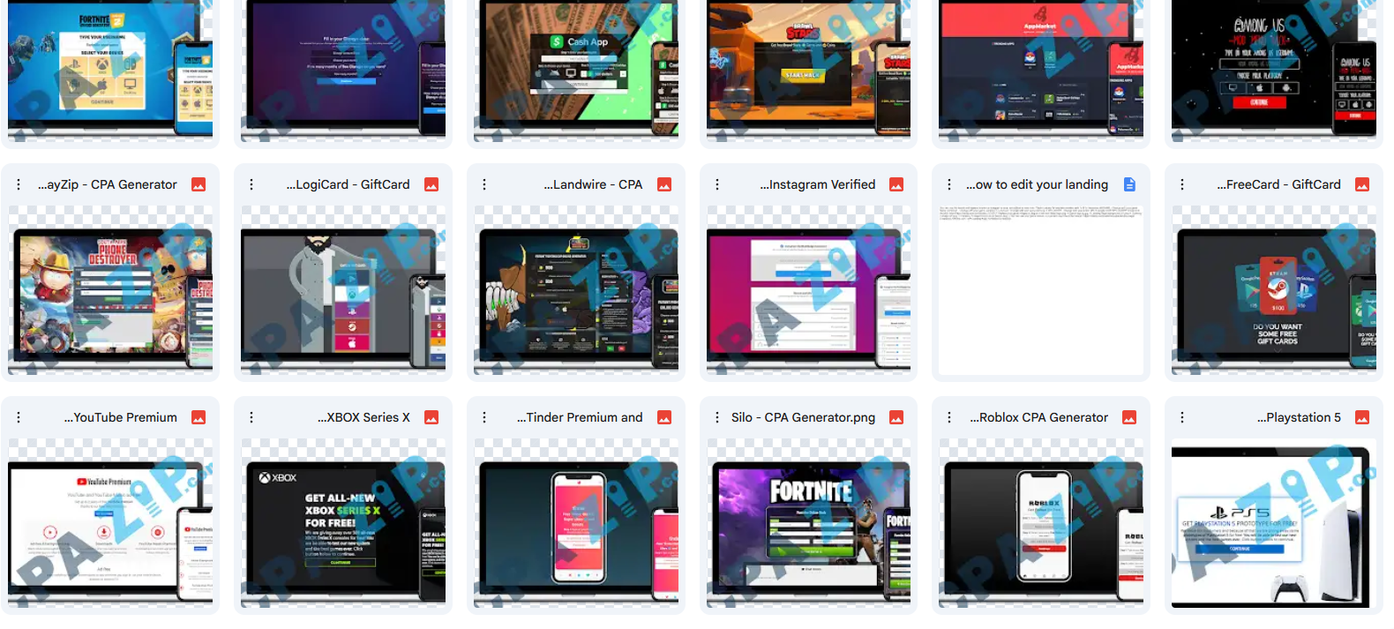Click image type icon of ayZip - CPA Generator
The image size is (1394, 629).
click(199, 184)
